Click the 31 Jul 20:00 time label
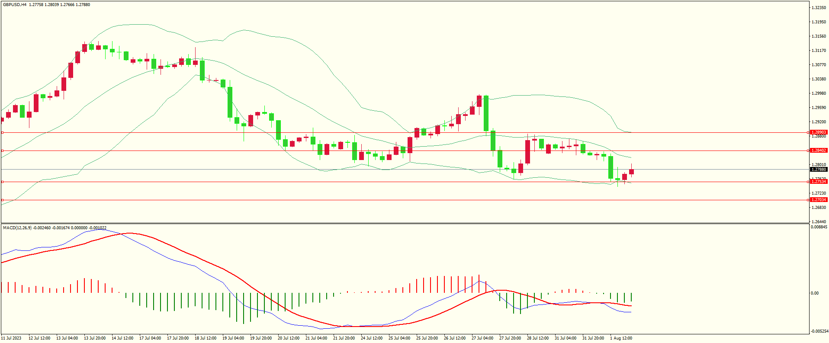829x343 pixels. coord(593,338)
